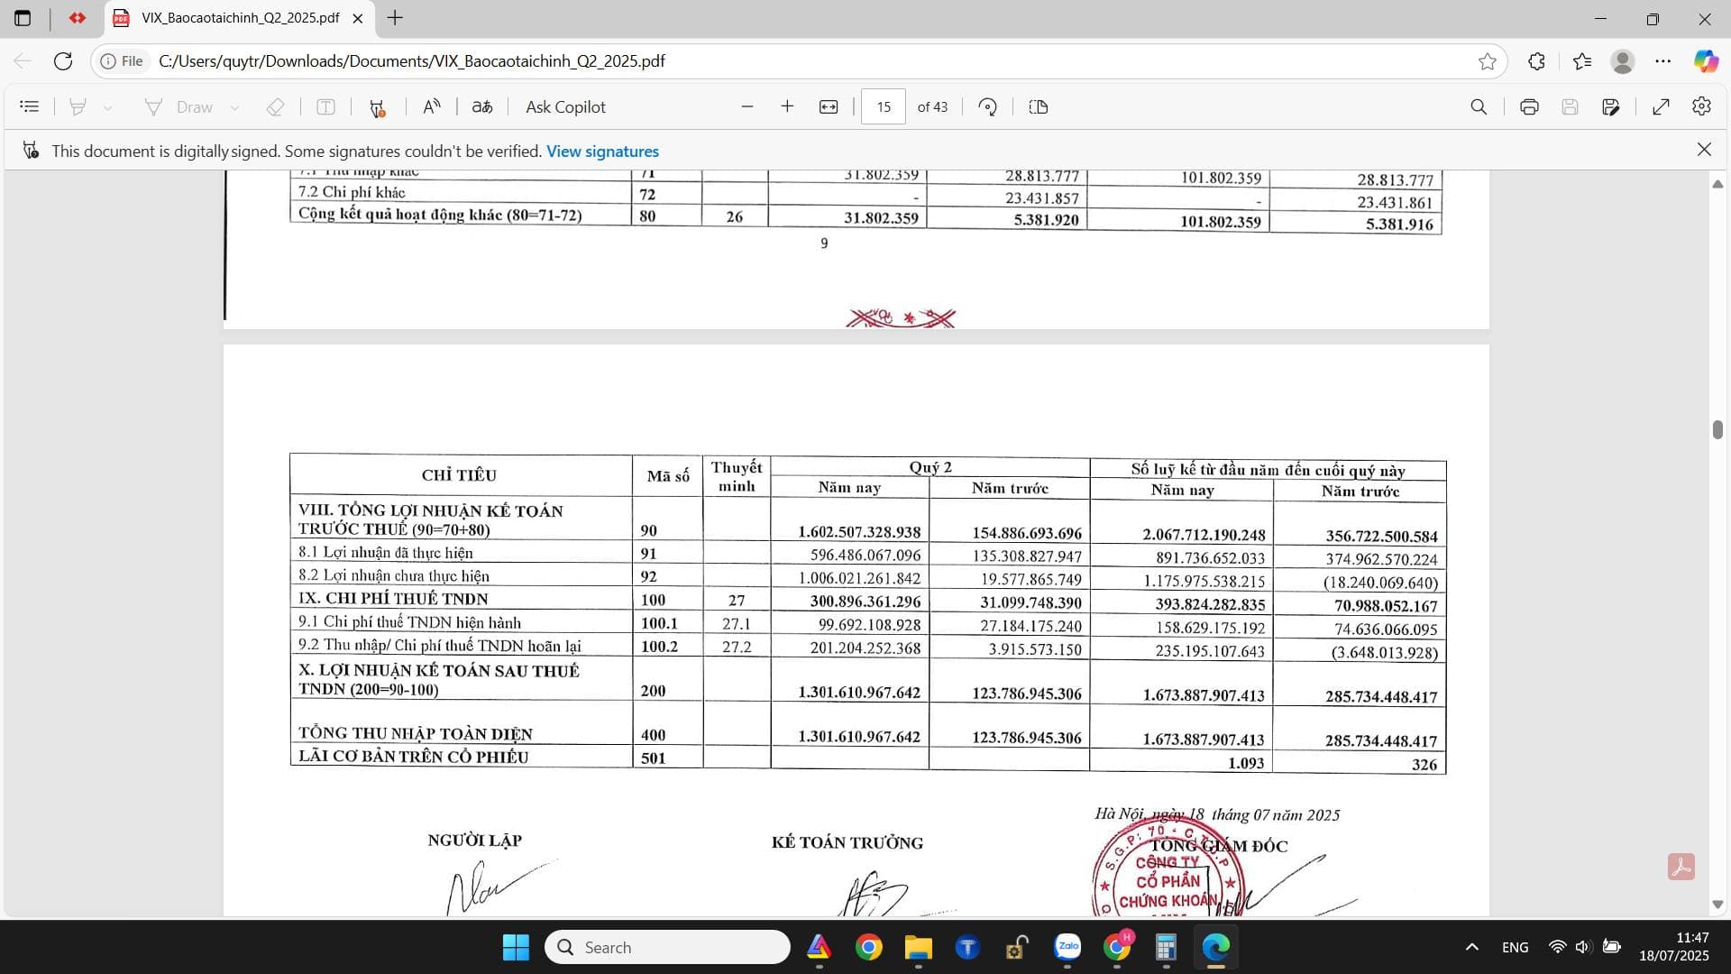The image size is (1731, 974).
Task: Click the Rotate page icon
Action: pos(988,106)
